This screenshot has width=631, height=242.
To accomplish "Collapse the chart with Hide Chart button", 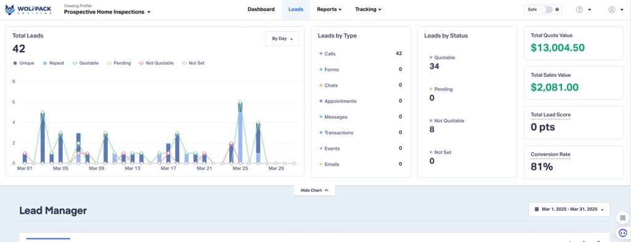I will click(314, 190).
